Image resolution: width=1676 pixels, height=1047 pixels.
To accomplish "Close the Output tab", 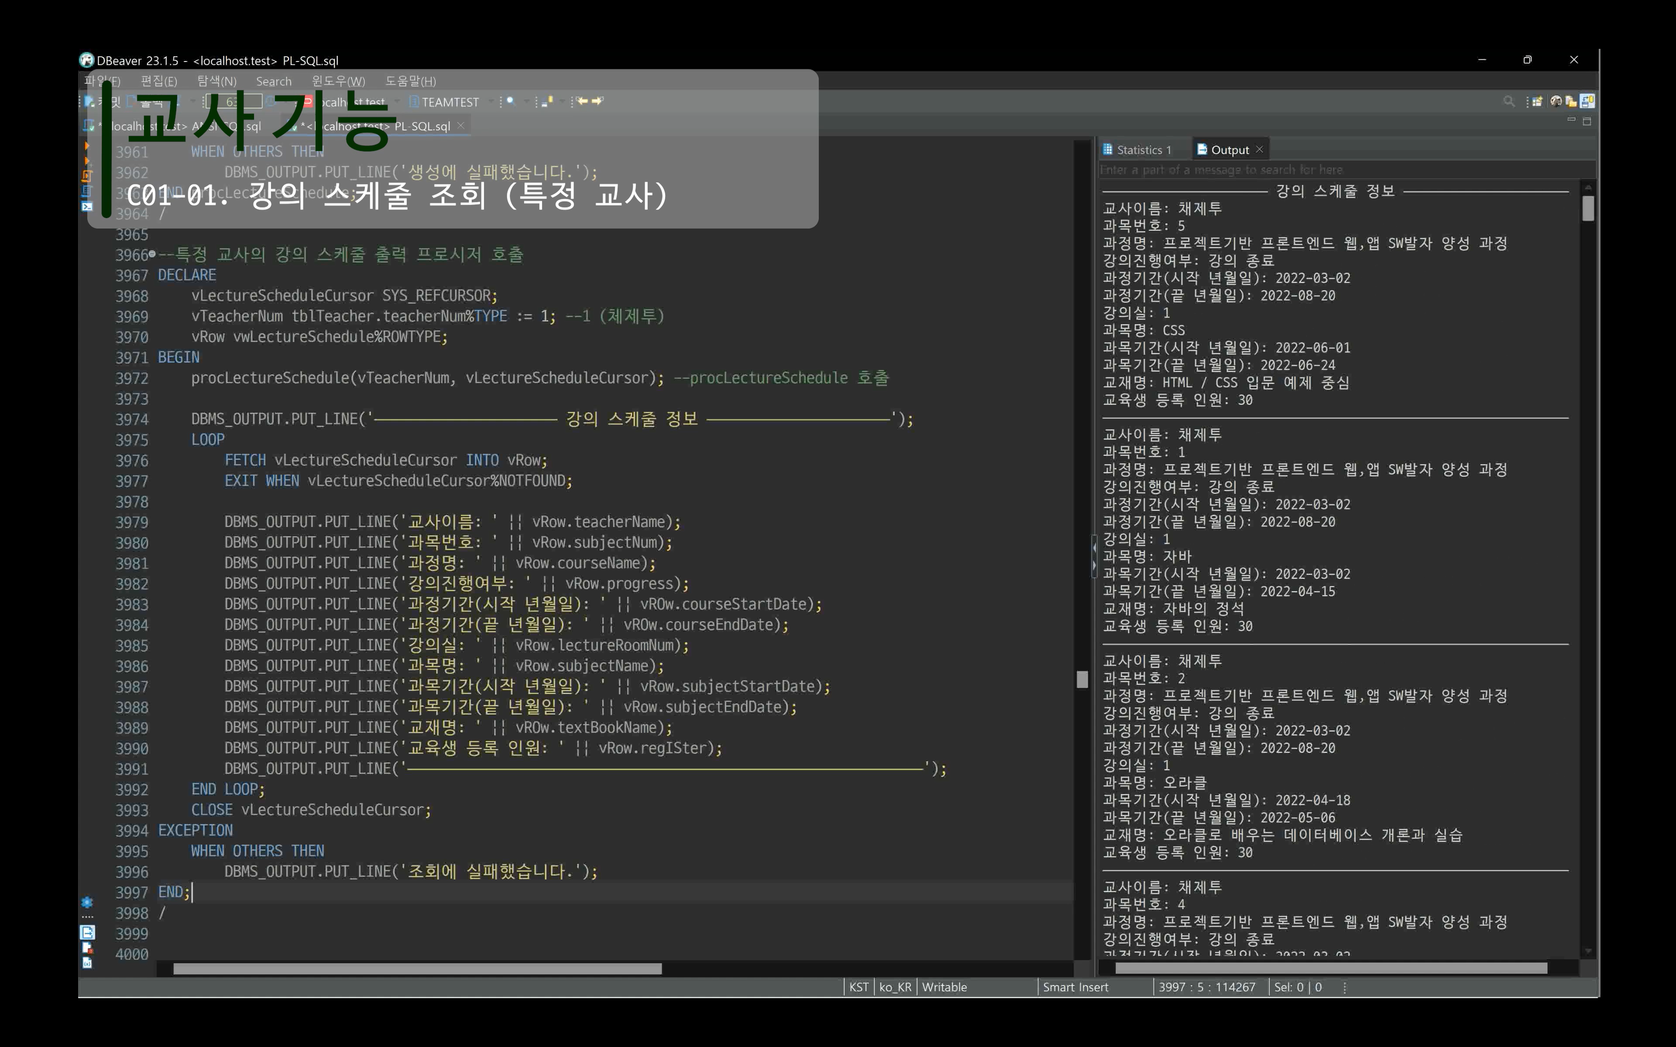I will point(1260,150).
